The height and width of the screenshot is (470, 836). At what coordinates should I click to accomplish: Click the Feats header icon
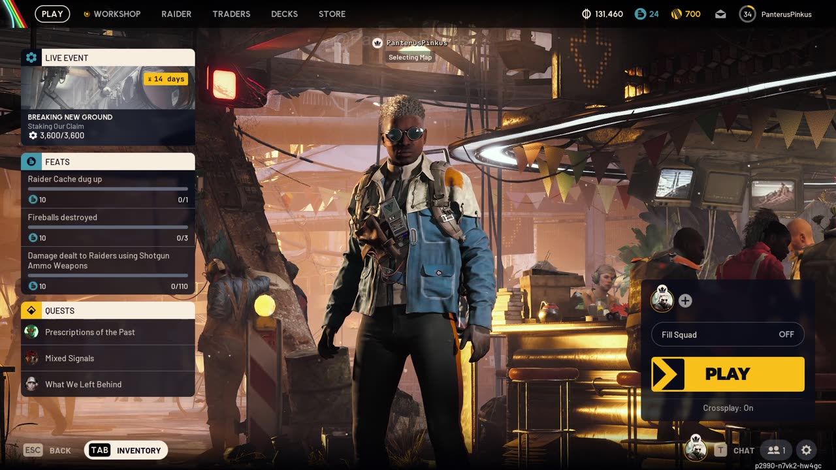pos(31,161)
